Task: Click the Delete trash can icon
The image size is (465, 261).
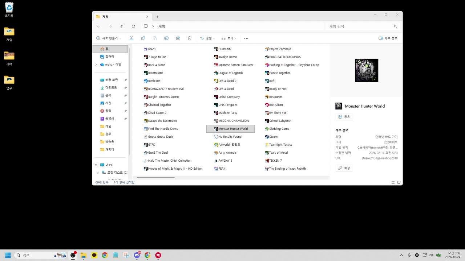Action: click(x=190, y=38)
